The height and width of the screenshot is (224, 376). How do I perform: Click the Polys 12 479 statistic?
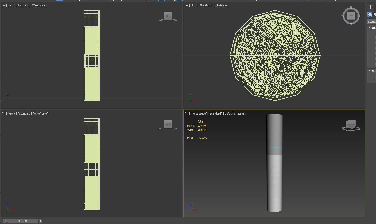click(x=197, y=126)
